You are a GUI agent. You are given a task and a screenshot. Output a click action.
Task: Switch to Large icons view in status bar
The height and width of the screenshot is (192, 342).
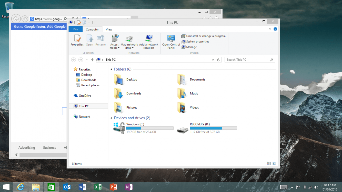(x=274, y=164)
